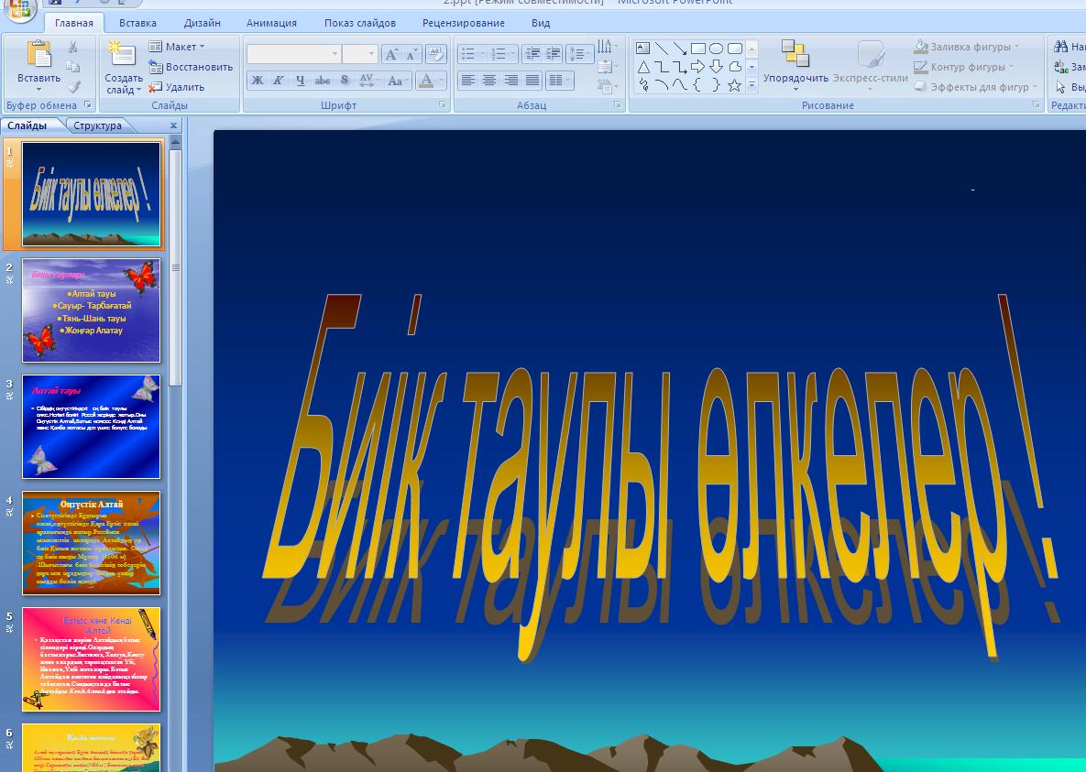Click the Удалить slide button
Viewport: 1086px width, 772px height.
[x=177, y=87]
